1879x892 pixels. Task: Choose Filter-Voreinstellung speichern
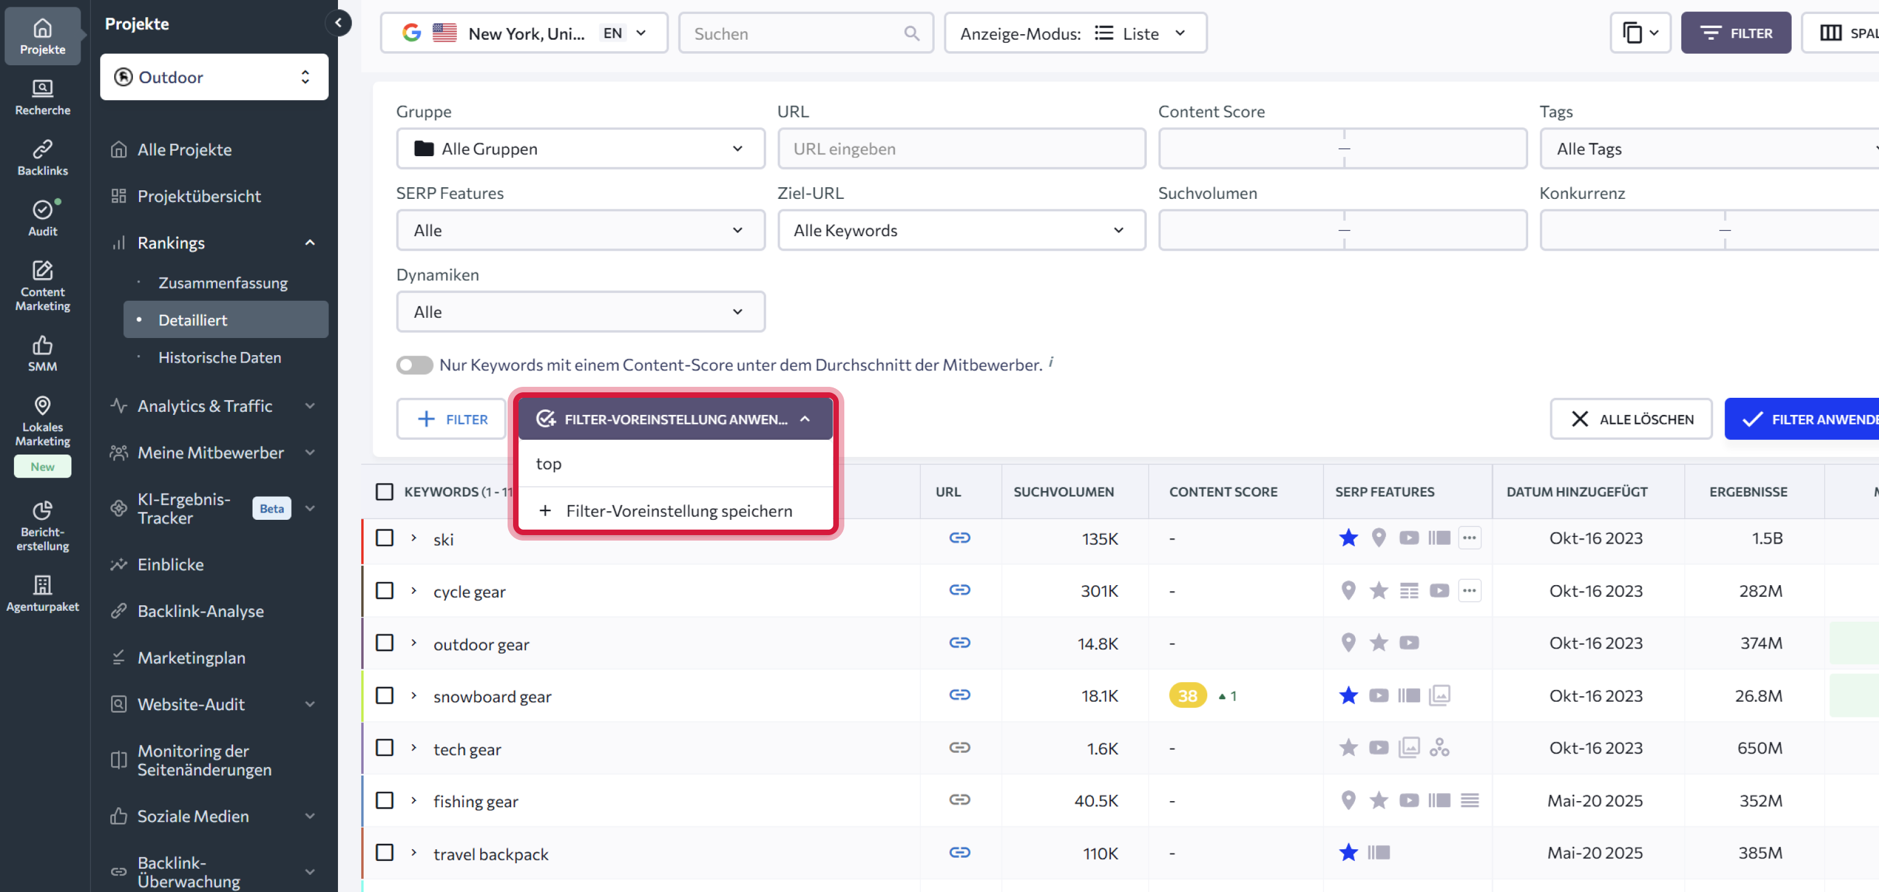tap(675, 511)
